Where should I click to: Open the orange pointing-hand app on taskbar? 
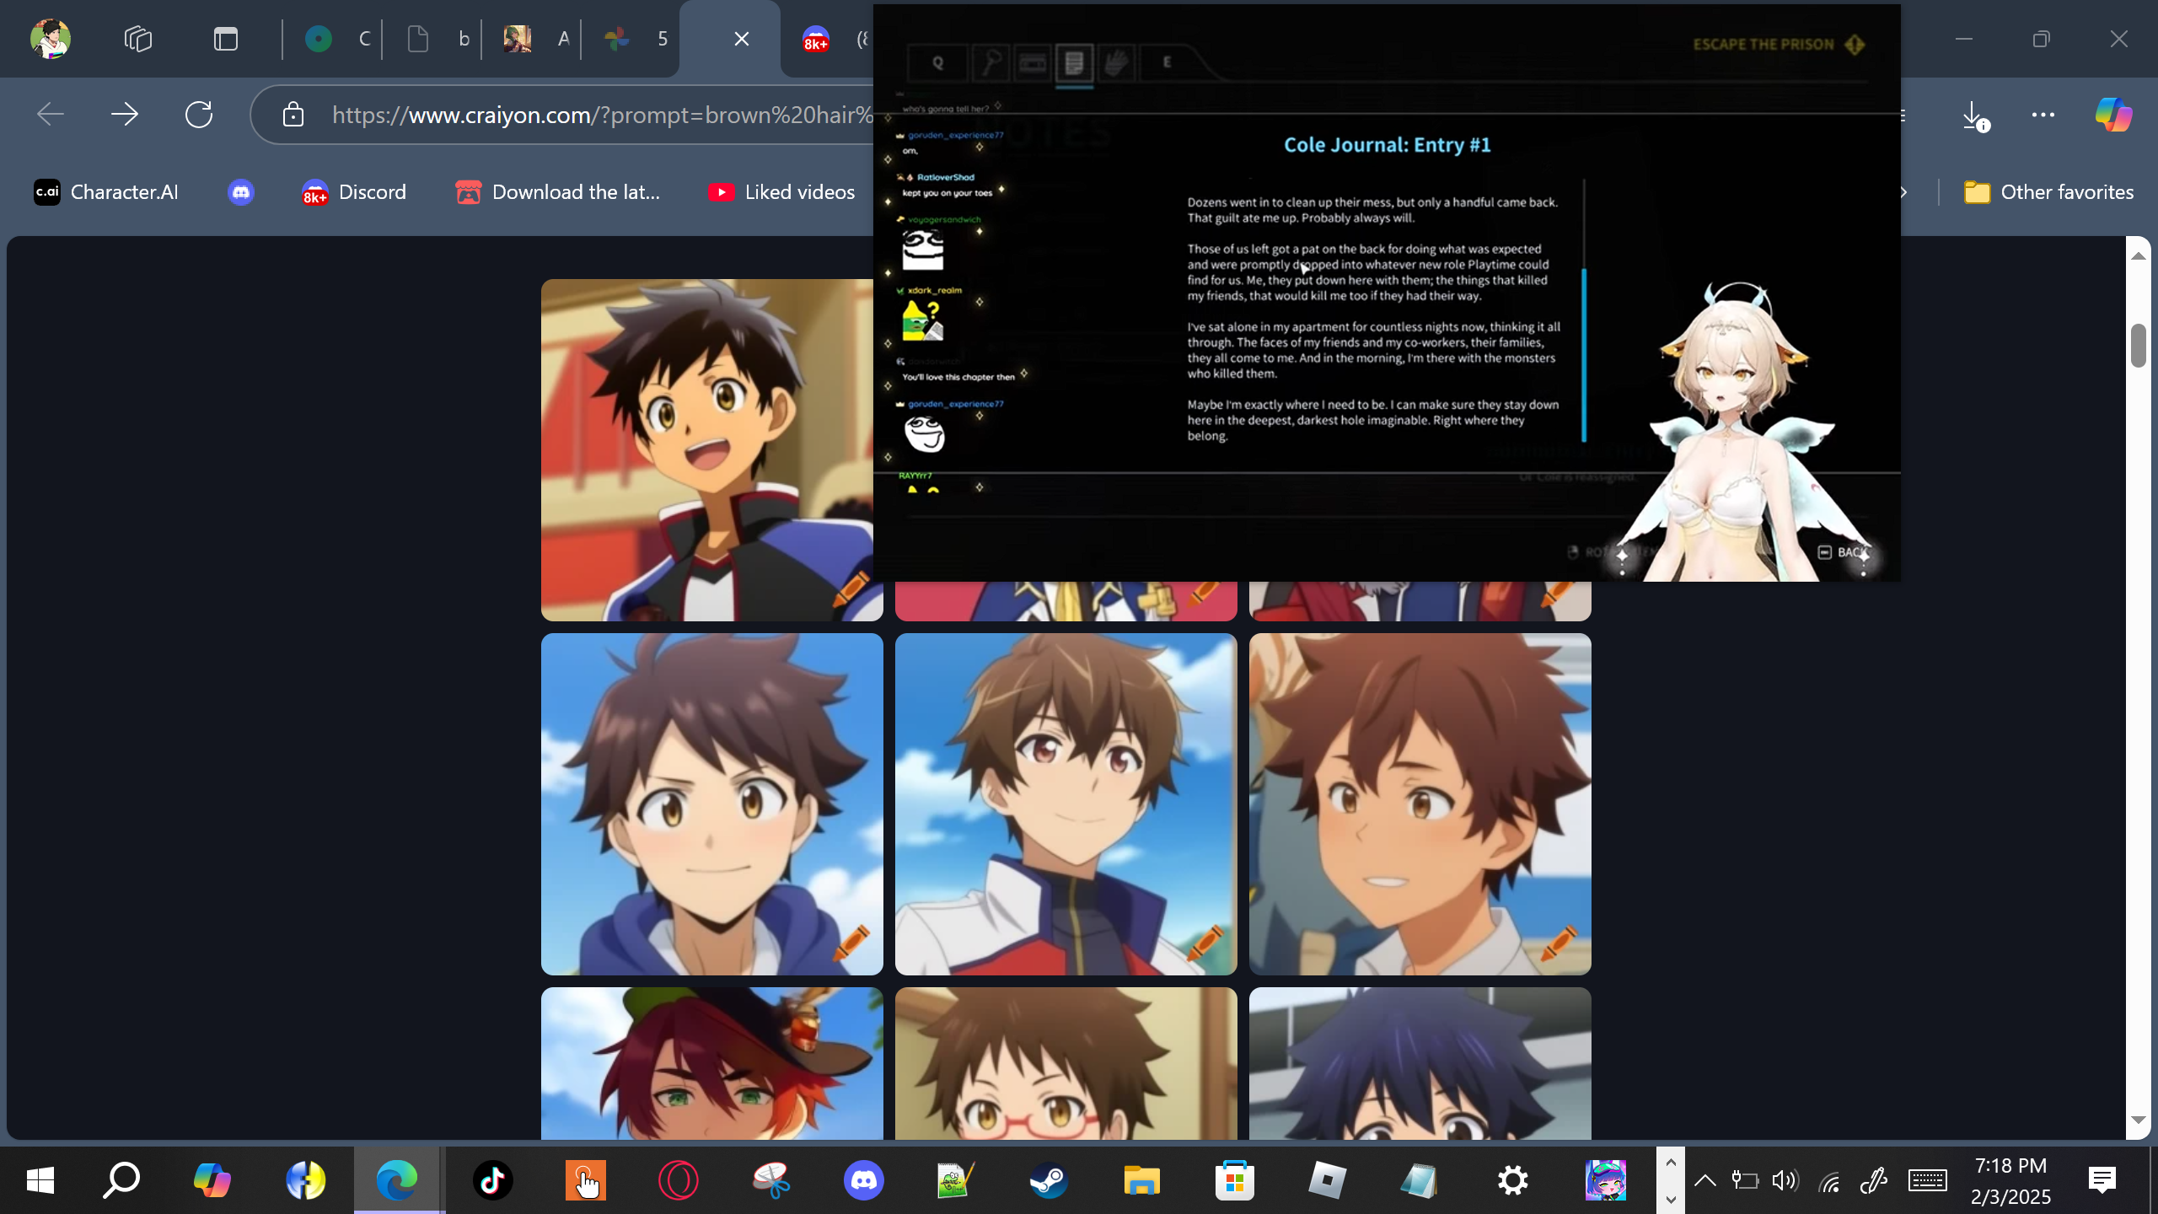[x=586, y=1180]
